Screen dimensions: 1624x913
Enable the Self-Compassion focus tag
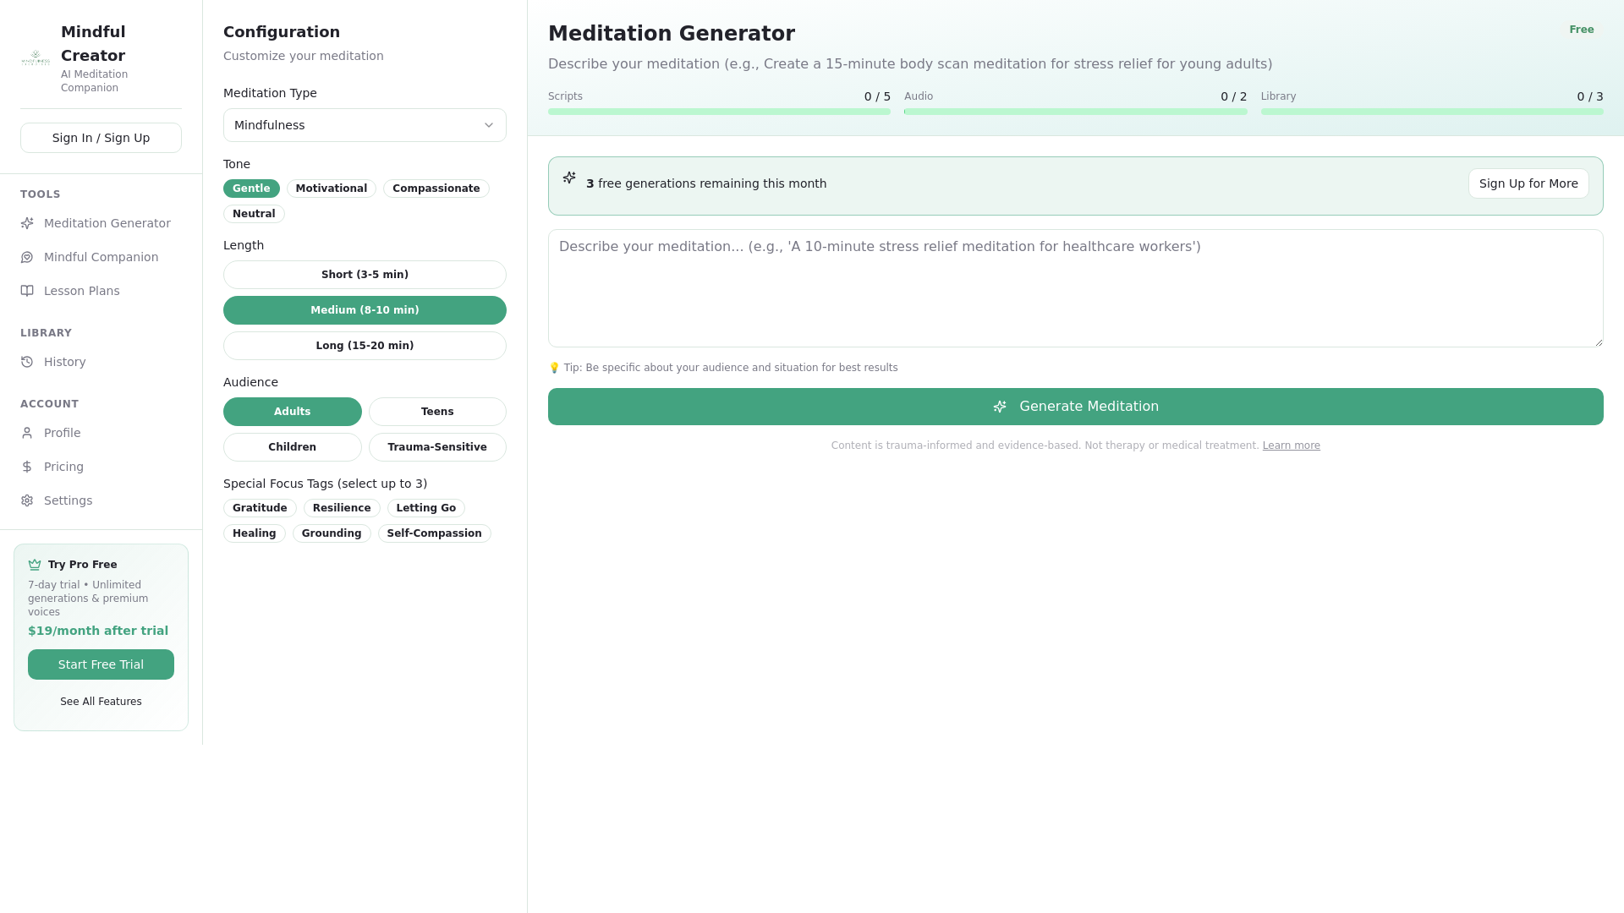pyautogui.click(x=434, y=533)
